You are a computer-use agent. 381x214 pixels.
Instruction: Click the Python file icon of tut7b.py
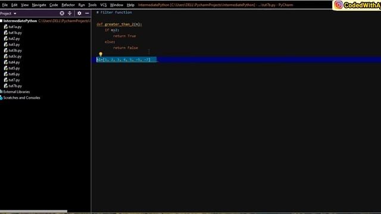[x=6, y=86]
